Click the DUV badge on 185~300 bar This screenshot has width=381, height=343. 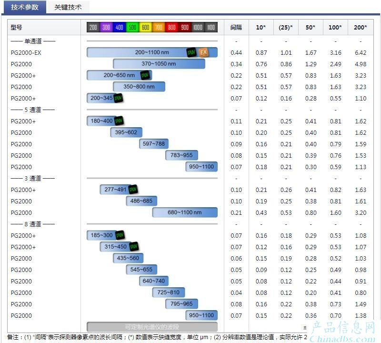[120, 235]
